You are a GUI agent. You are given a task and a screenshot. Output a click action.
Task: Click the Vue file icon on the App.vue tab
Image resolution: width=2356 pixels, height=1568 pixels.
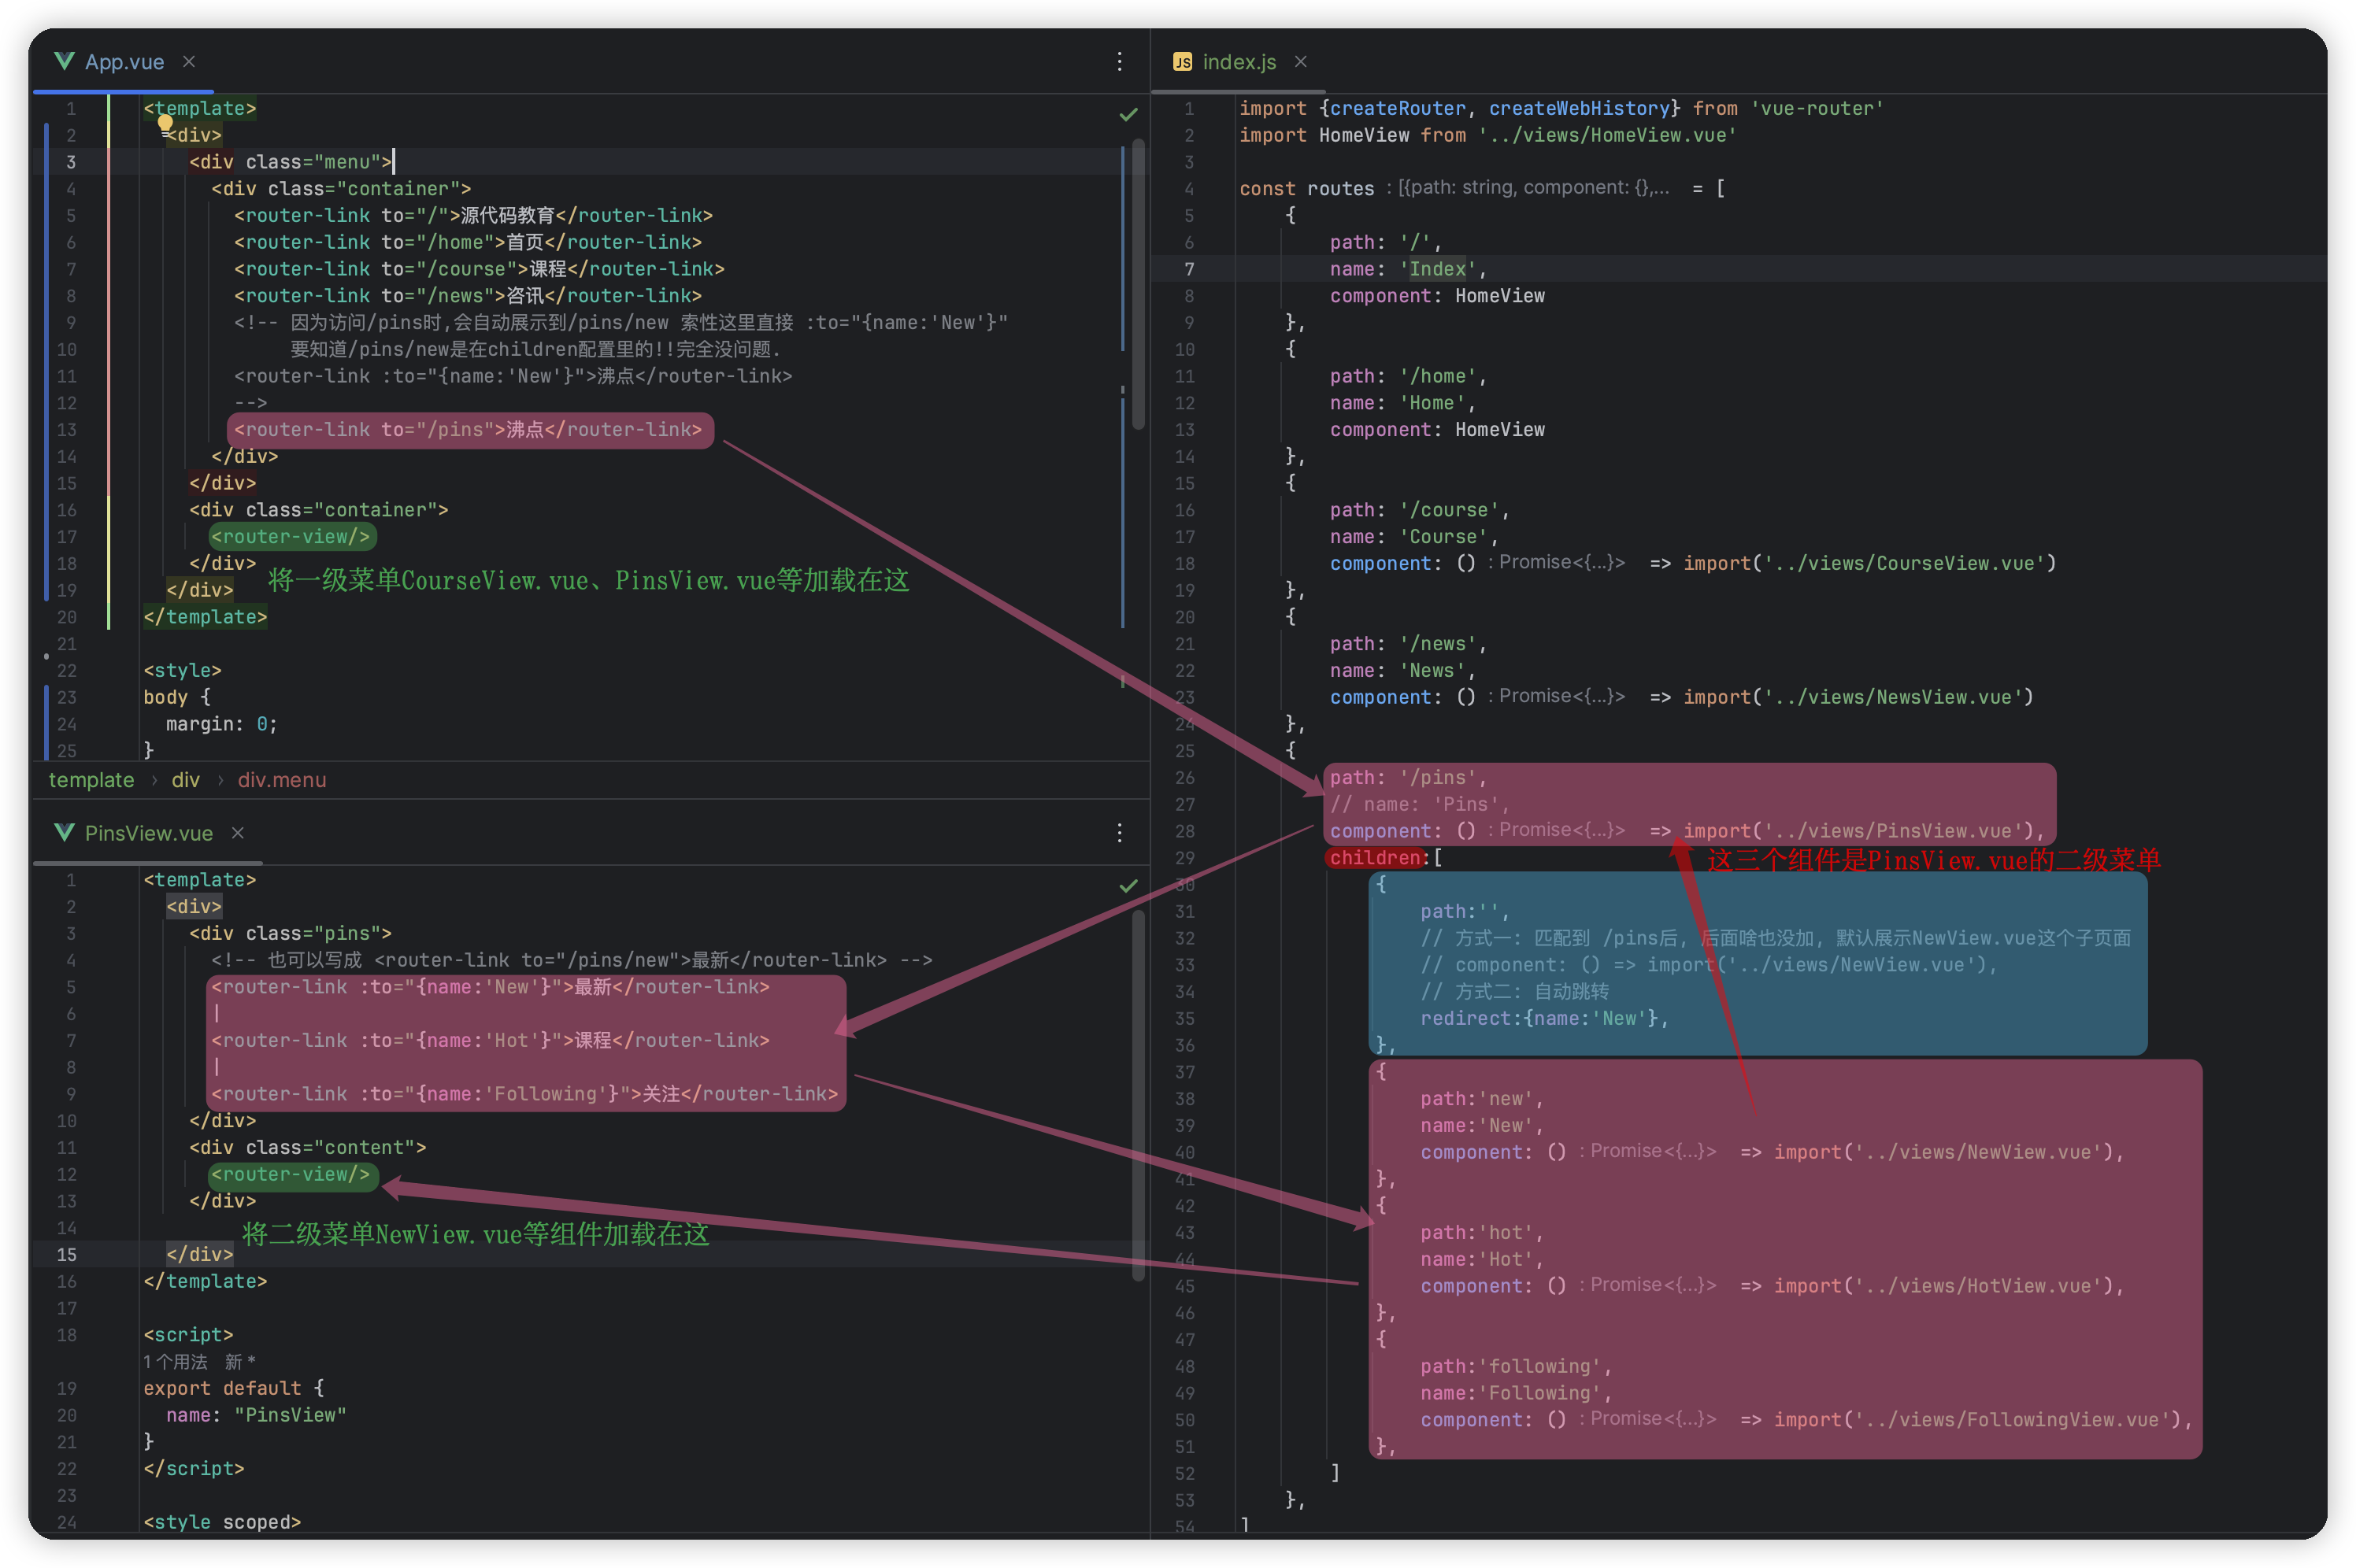tap(65, 62)
